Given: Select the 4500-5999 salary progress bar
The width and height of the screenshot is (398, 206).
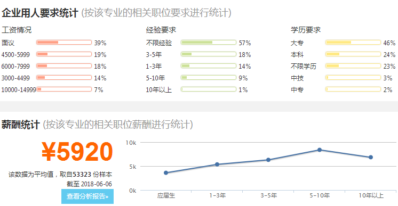Looking at the screenshot, I should [64, 54].
